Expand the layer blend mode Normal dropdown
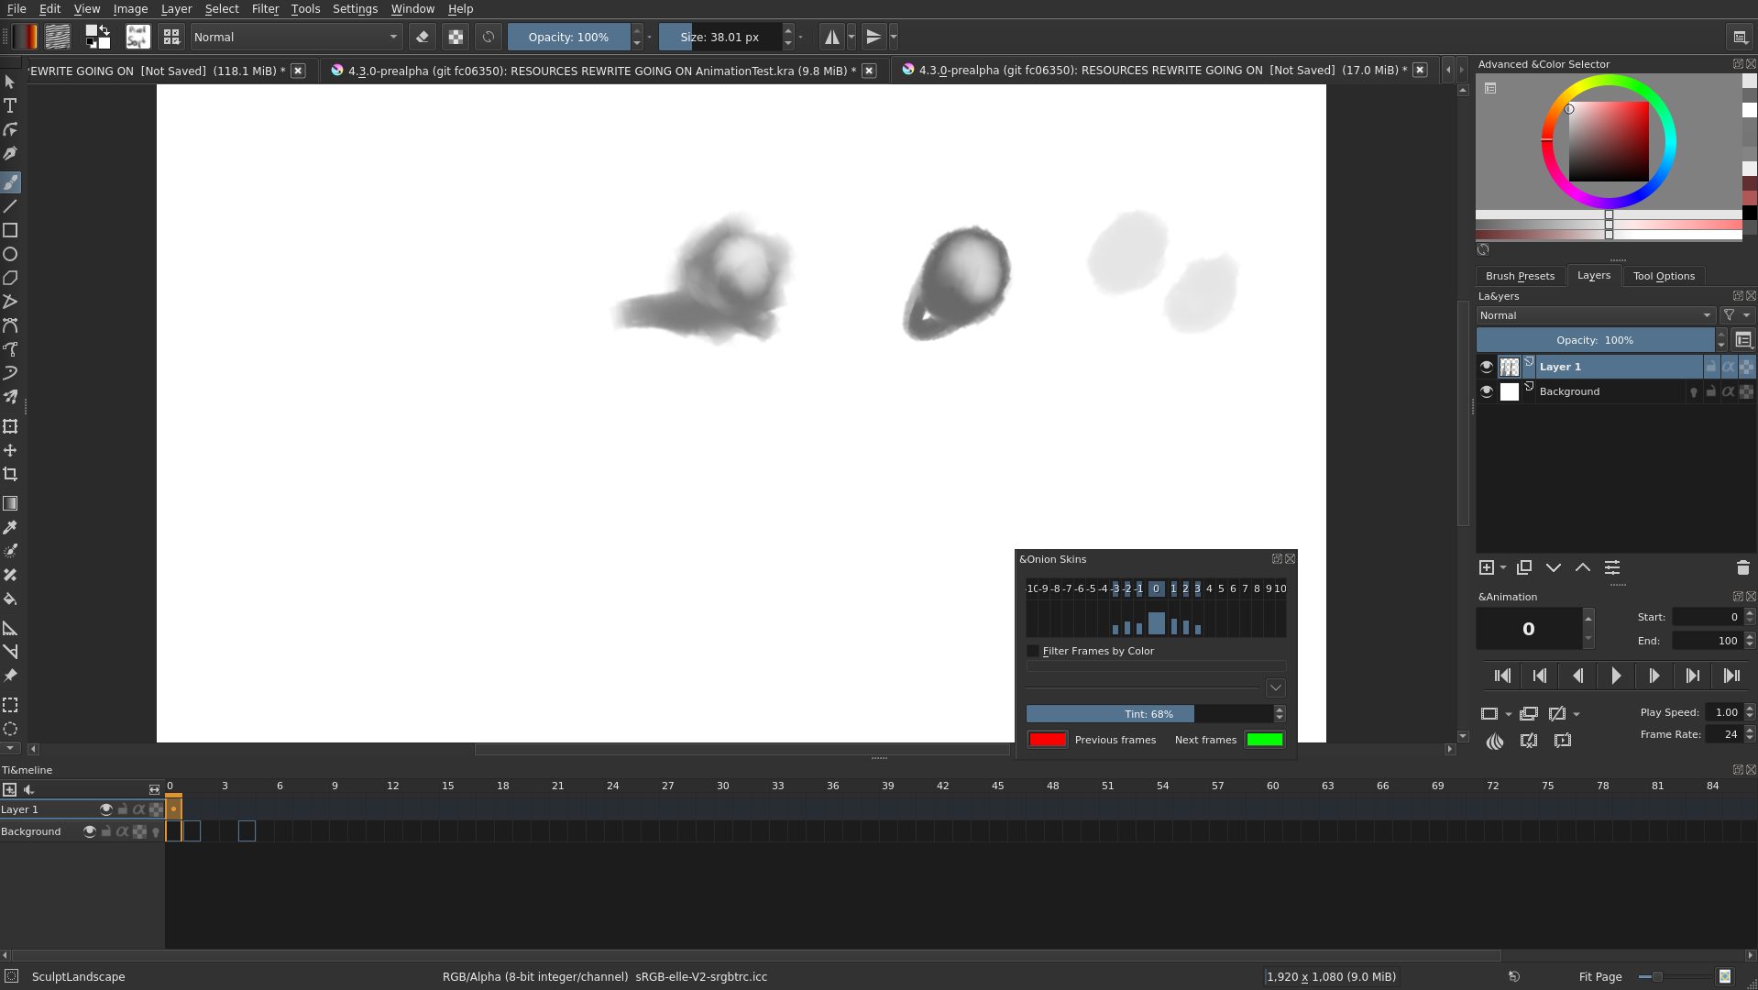 click(1595, 315)
